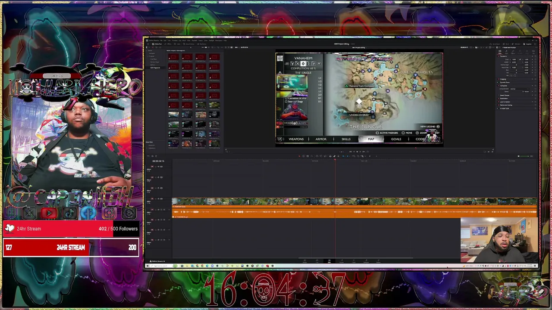Open the Metadata panel
Image resolution: width=552 pixels, height=310 pixels.
pos(516,44)
